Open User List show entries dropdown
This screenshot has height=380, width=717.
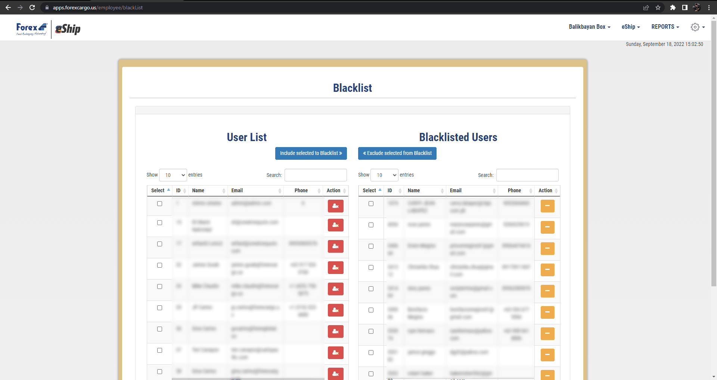click(173, 175)
